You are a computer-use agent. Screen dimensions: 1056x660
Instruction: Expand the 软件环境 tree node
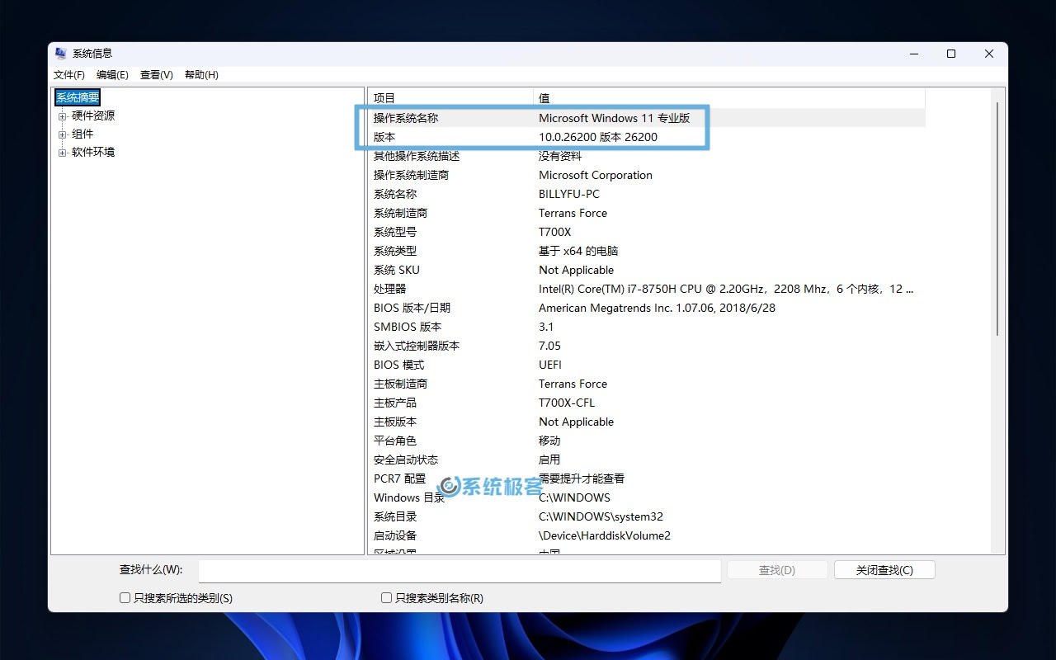64,152
